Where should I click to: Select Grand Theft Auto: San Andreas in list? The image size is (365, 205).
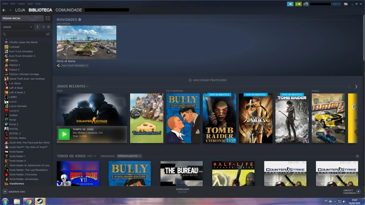[x=27, y=79]
